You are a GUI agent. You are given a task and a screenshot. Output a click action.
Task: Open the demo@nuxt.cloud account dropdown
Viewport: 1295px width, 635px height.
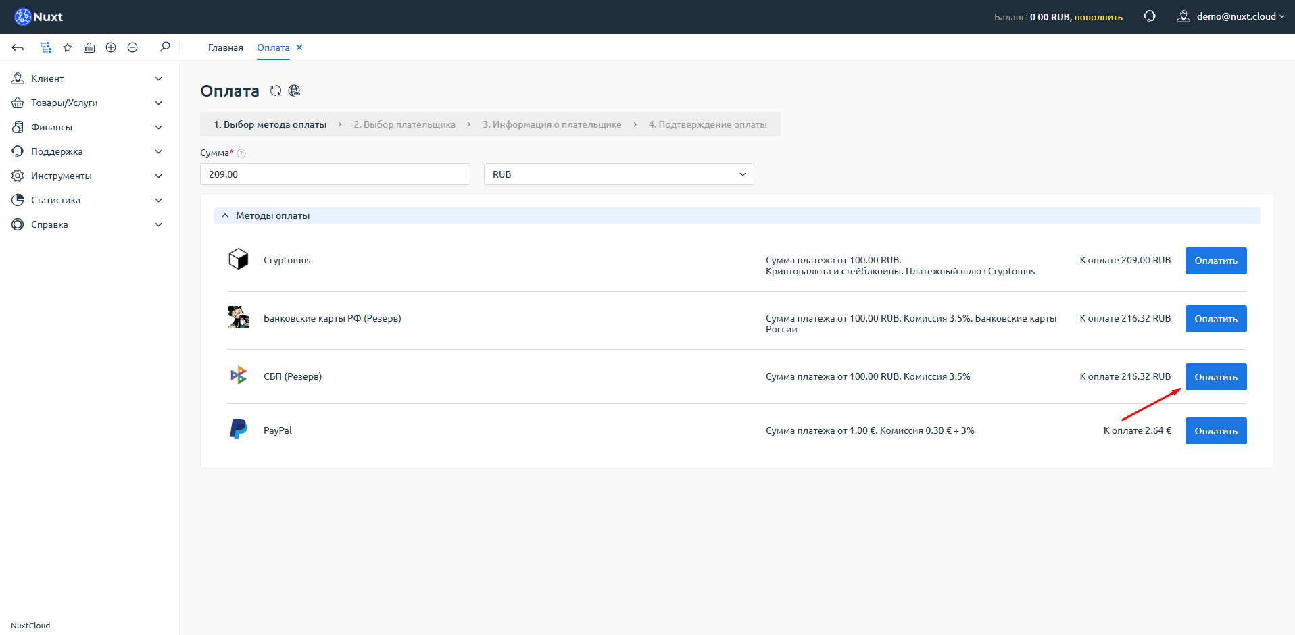1231,16
